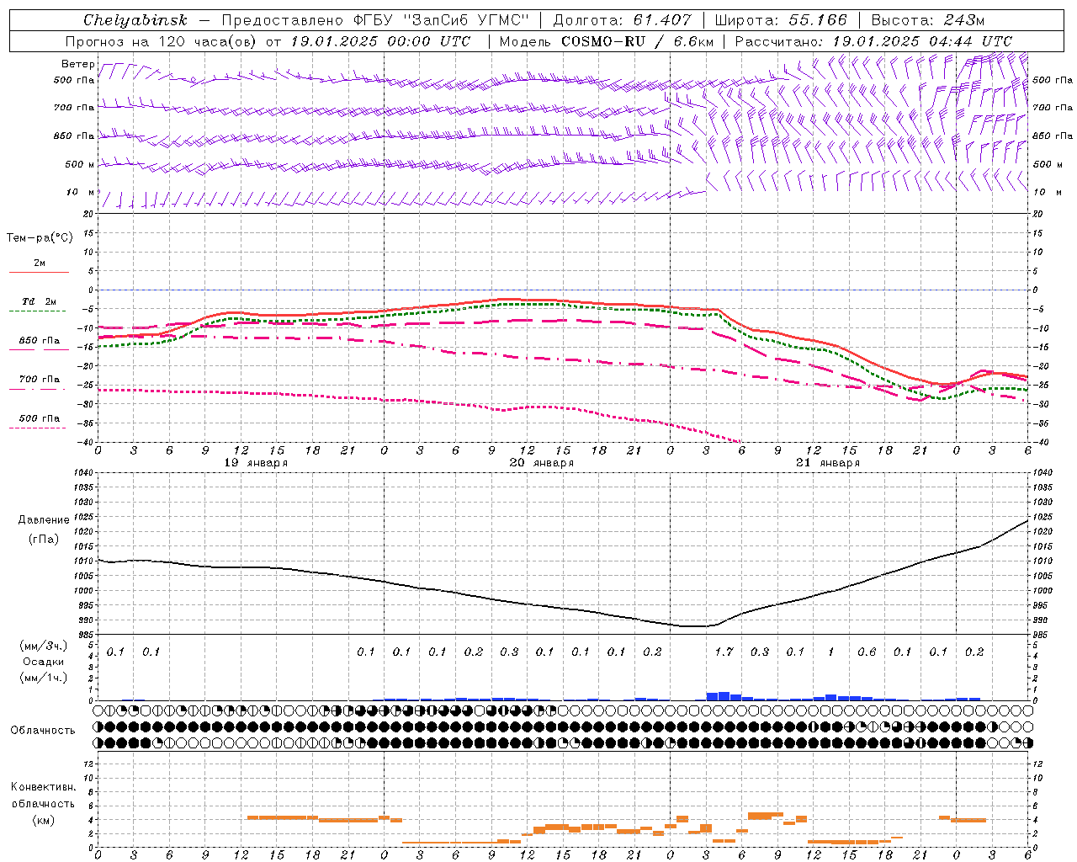This screenshot has width=1077, height=862.
Task: Click the 'Td 2м' dew point legend entry
Action: (x=39, y=301)
